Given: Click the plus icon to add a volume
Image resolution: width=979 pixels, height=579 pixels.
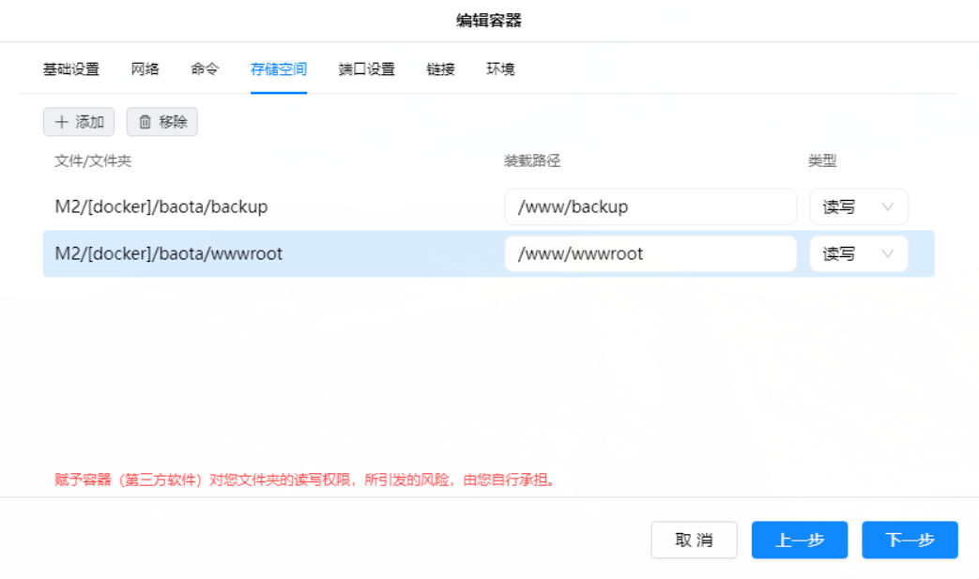Looking at the screenshot, I should coord(62,122).
